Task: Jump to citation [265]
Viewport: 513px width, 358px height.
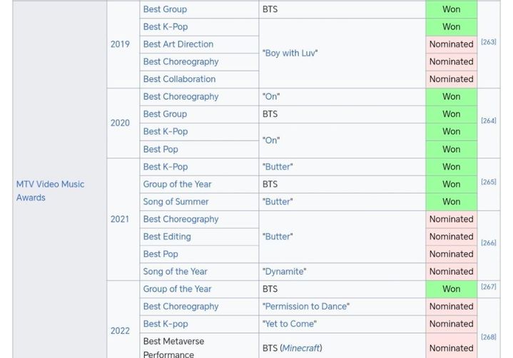Action: pyautogui.click(x=489, y=182)
